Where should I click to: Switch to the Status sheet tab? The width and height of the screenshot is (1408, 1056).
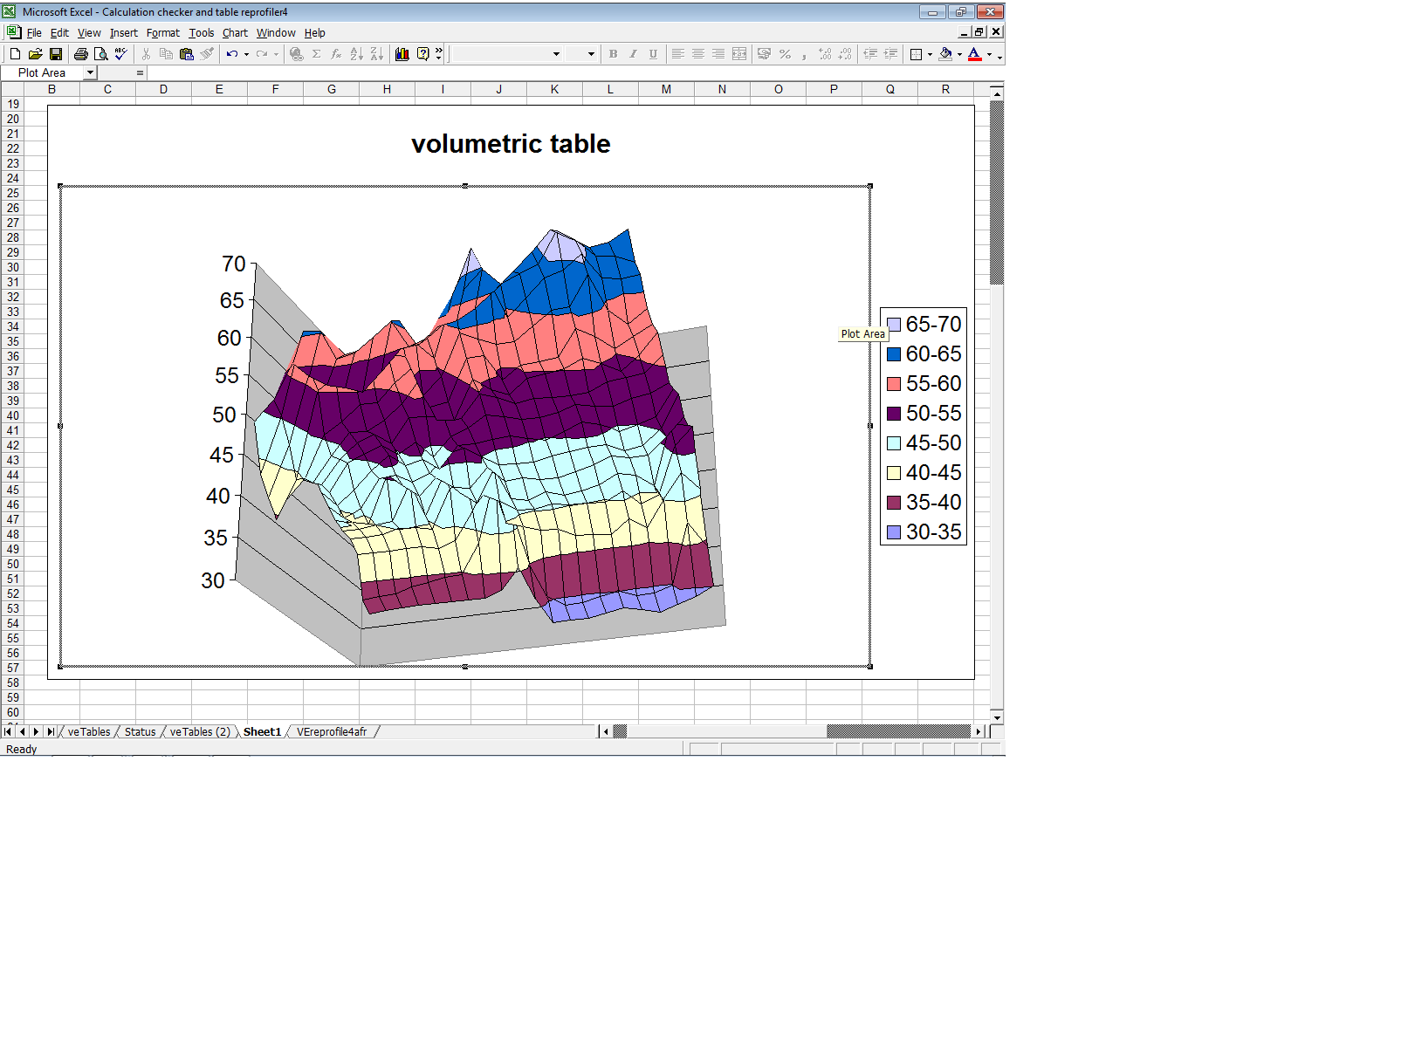tap(141, 732)
